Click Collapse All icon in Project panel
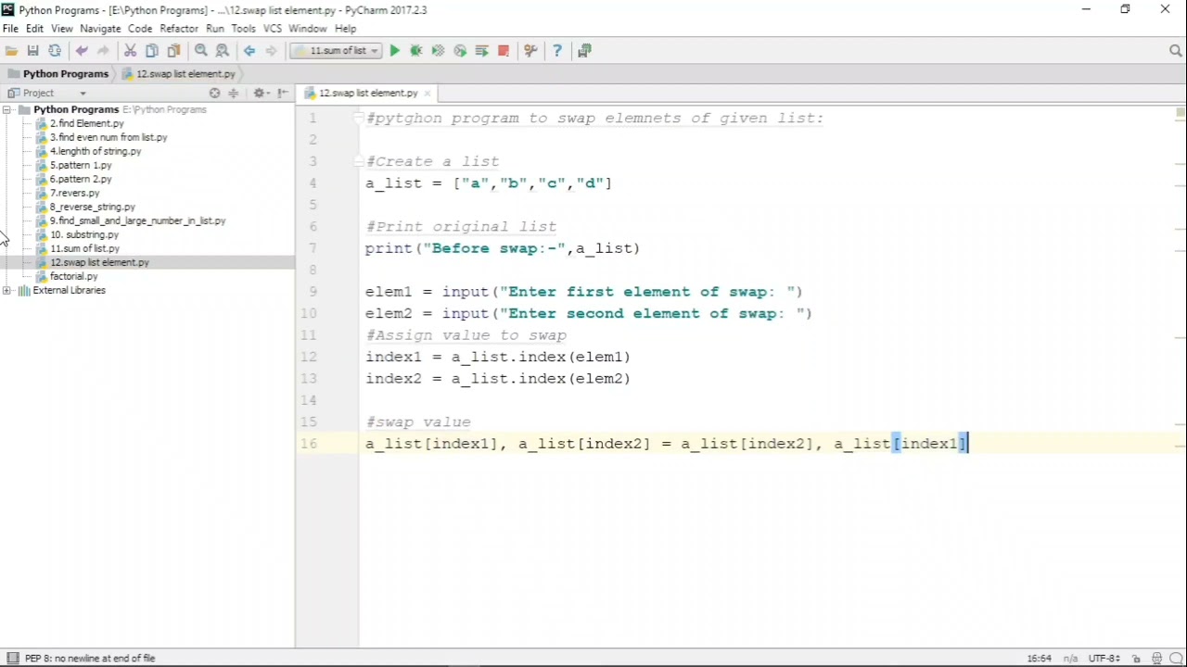This screenshot has width=1187, height=667. coord(234,93)
